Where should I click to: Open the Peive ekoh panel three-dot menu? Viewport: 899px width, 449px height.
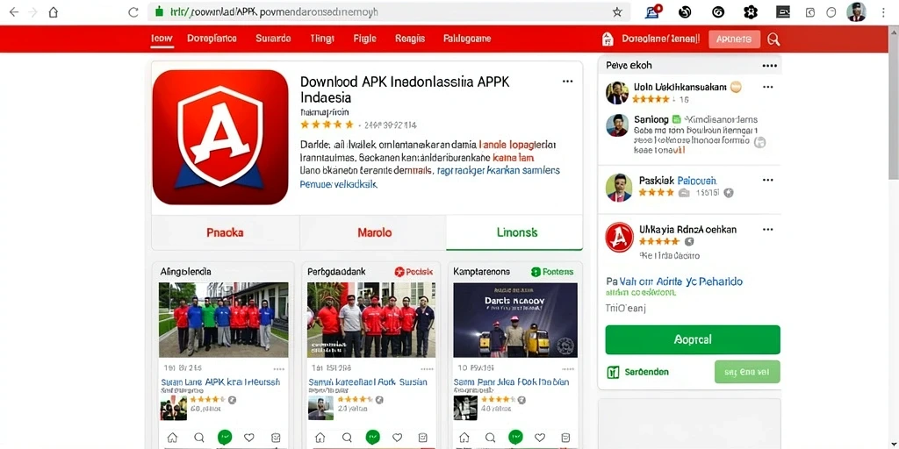tap(769, 66)
